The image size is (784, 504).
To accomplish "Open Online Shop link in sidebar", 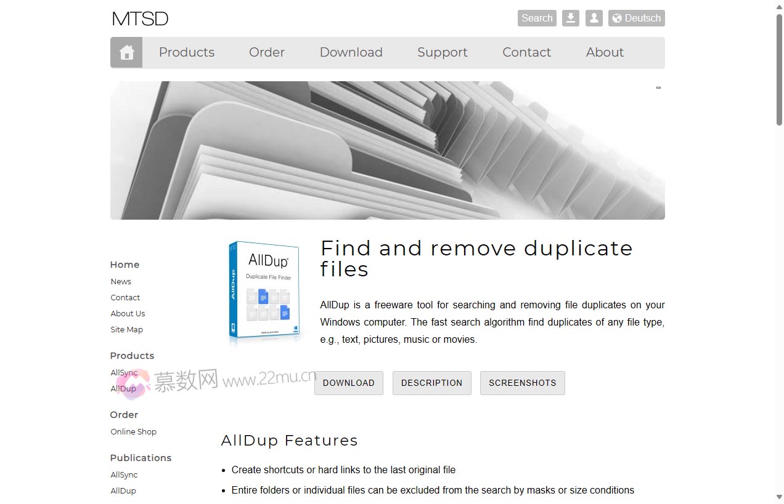I will (x=133, y=431).
